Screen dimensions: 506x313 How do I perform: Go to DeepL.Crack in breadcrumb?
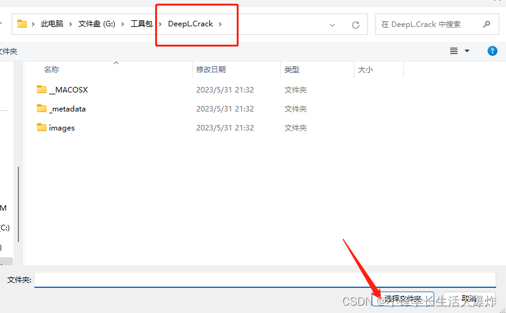(x=190, y=24)
